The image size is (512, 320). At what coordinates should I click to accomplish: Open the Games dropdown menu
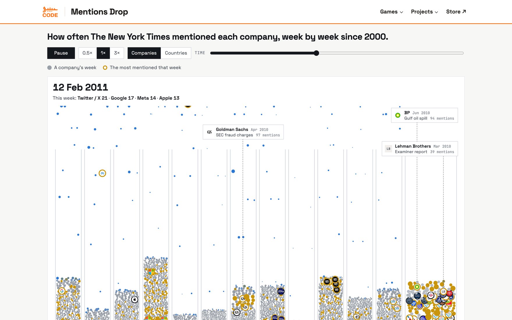point(392,12)
